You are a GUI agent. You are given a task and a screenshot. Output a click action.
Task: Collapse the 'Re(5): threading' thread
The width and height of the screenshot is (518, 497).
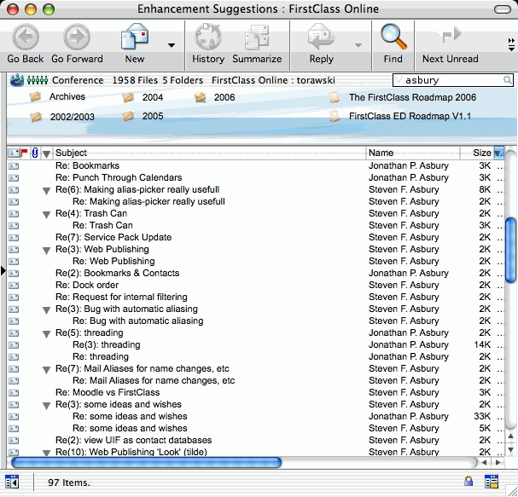pos(46,333)
